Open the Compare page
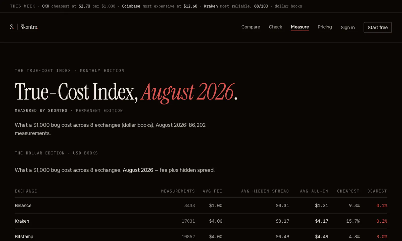The width and height of the screenshot is (402, 241). 251,27
